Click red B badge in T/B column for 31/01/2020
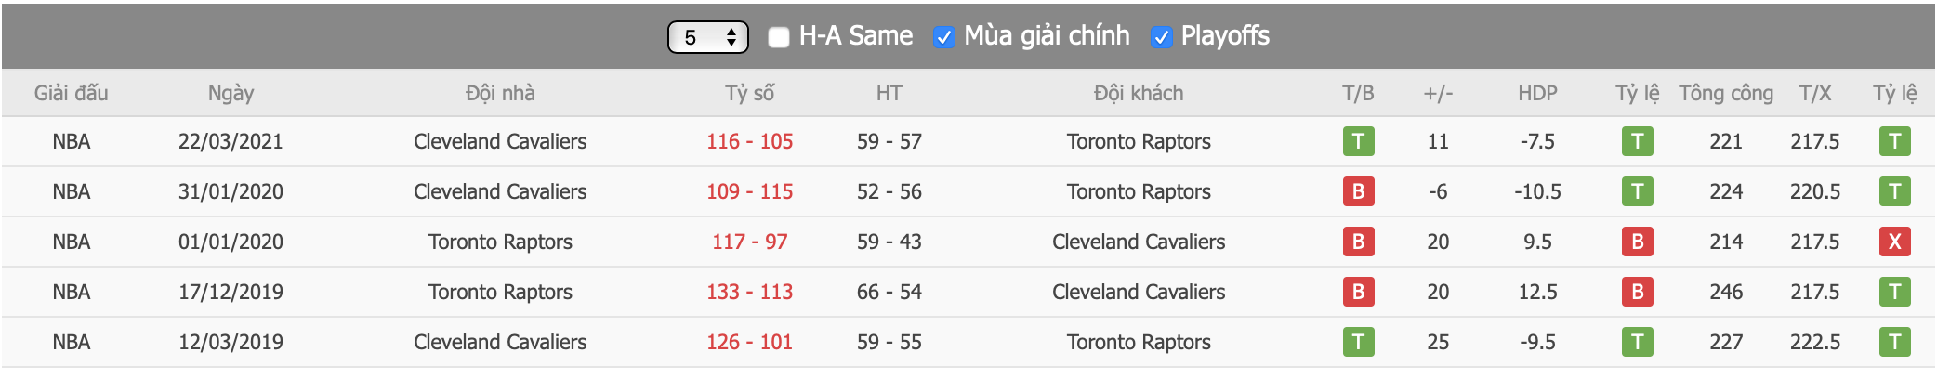This screenshot has height=379, width=1937. [x=1358, y=191]
